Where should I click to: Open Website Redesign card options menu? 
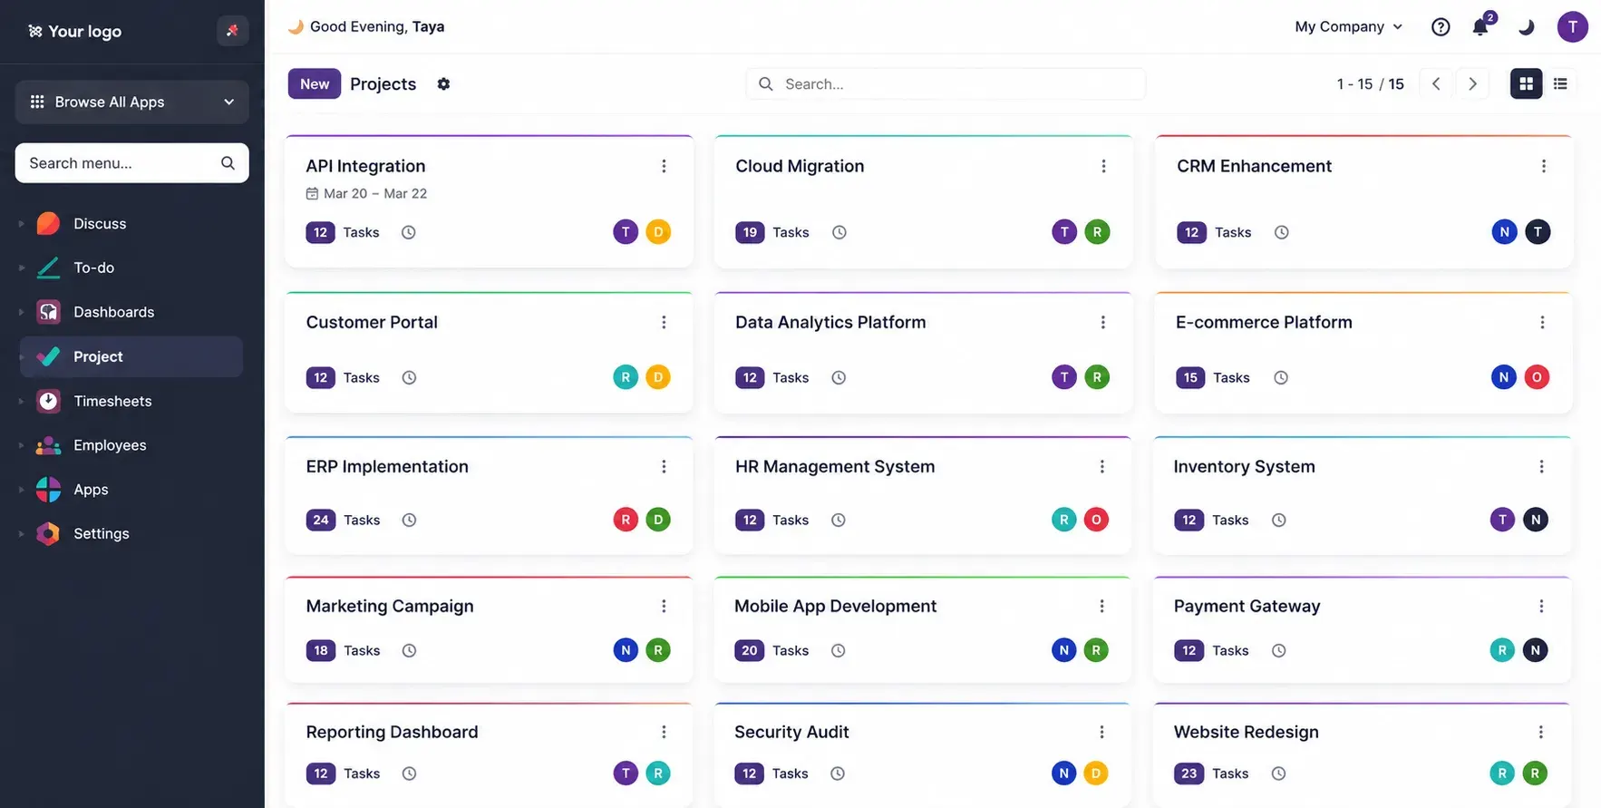(1540, 732)
